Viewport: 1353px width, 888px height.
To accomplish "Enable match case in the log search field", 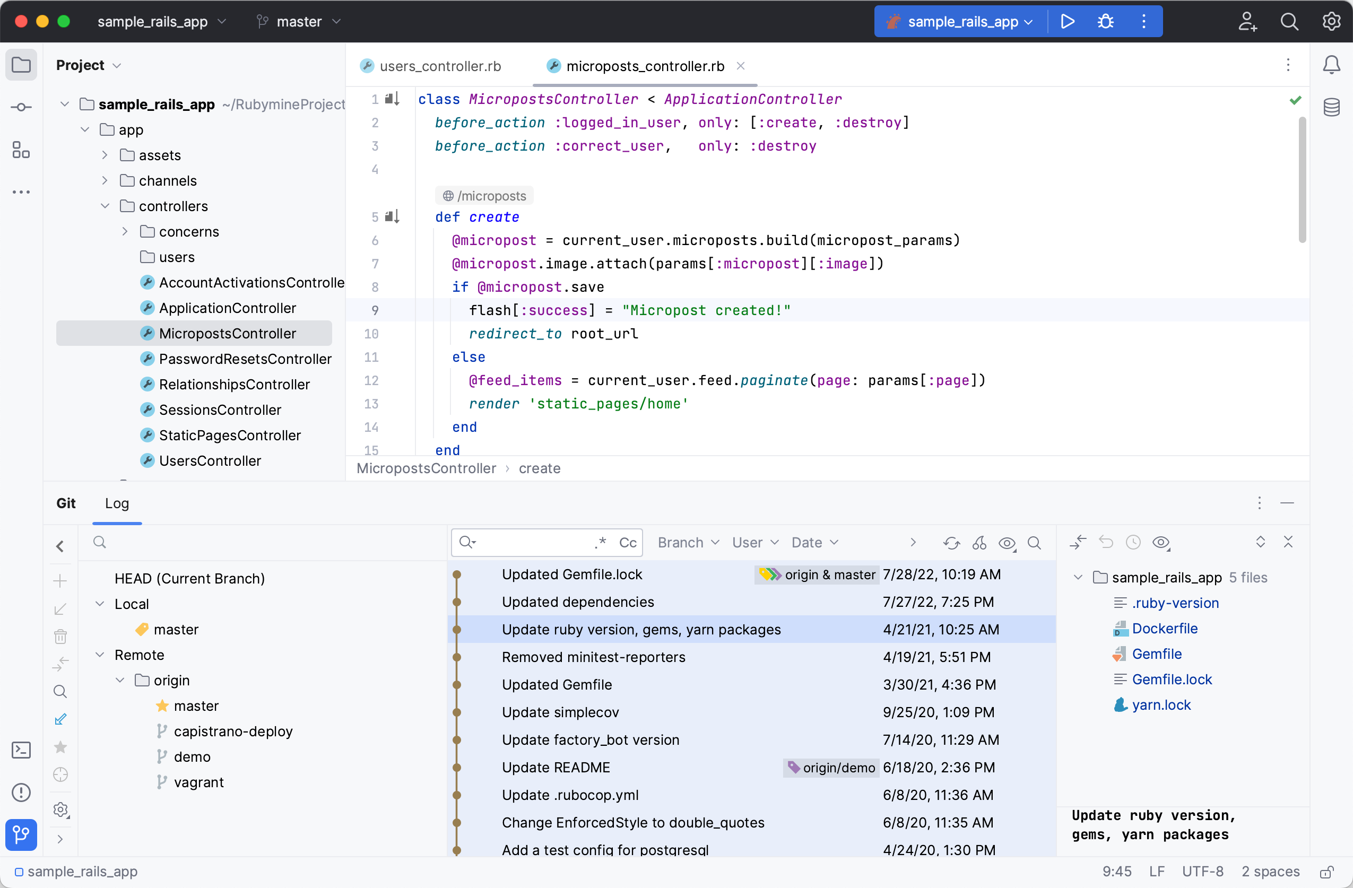I will coord(628,542).
